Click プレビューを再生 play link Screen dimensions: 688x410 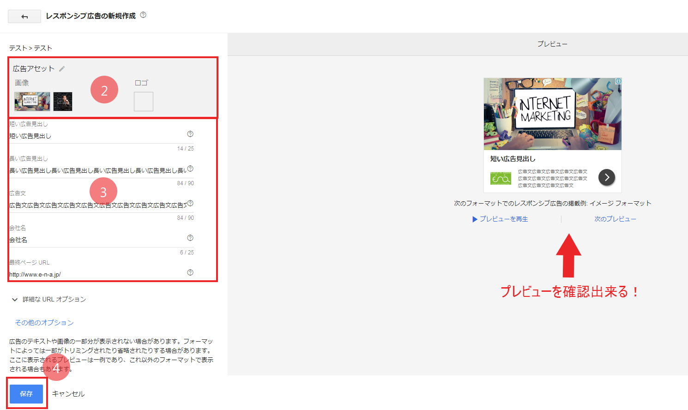500,219
